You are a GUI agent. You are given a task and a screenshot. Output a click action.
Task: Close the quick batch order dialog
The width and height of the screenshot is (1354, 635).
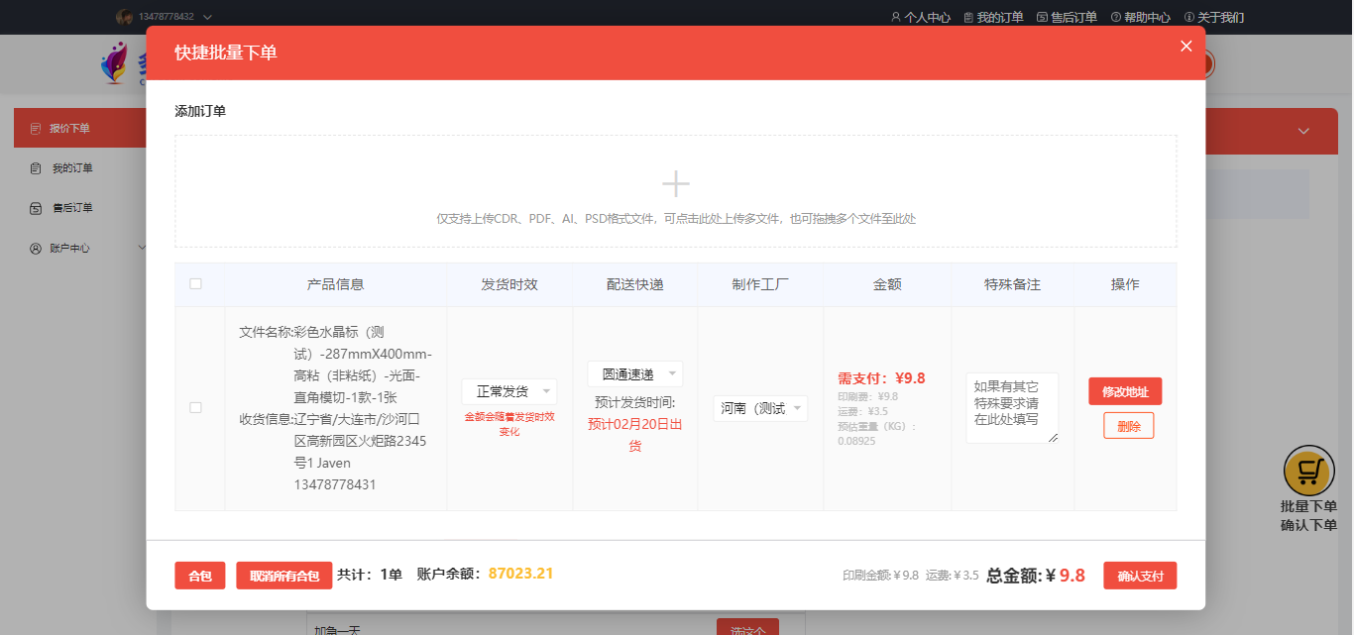pos(1185,46)
